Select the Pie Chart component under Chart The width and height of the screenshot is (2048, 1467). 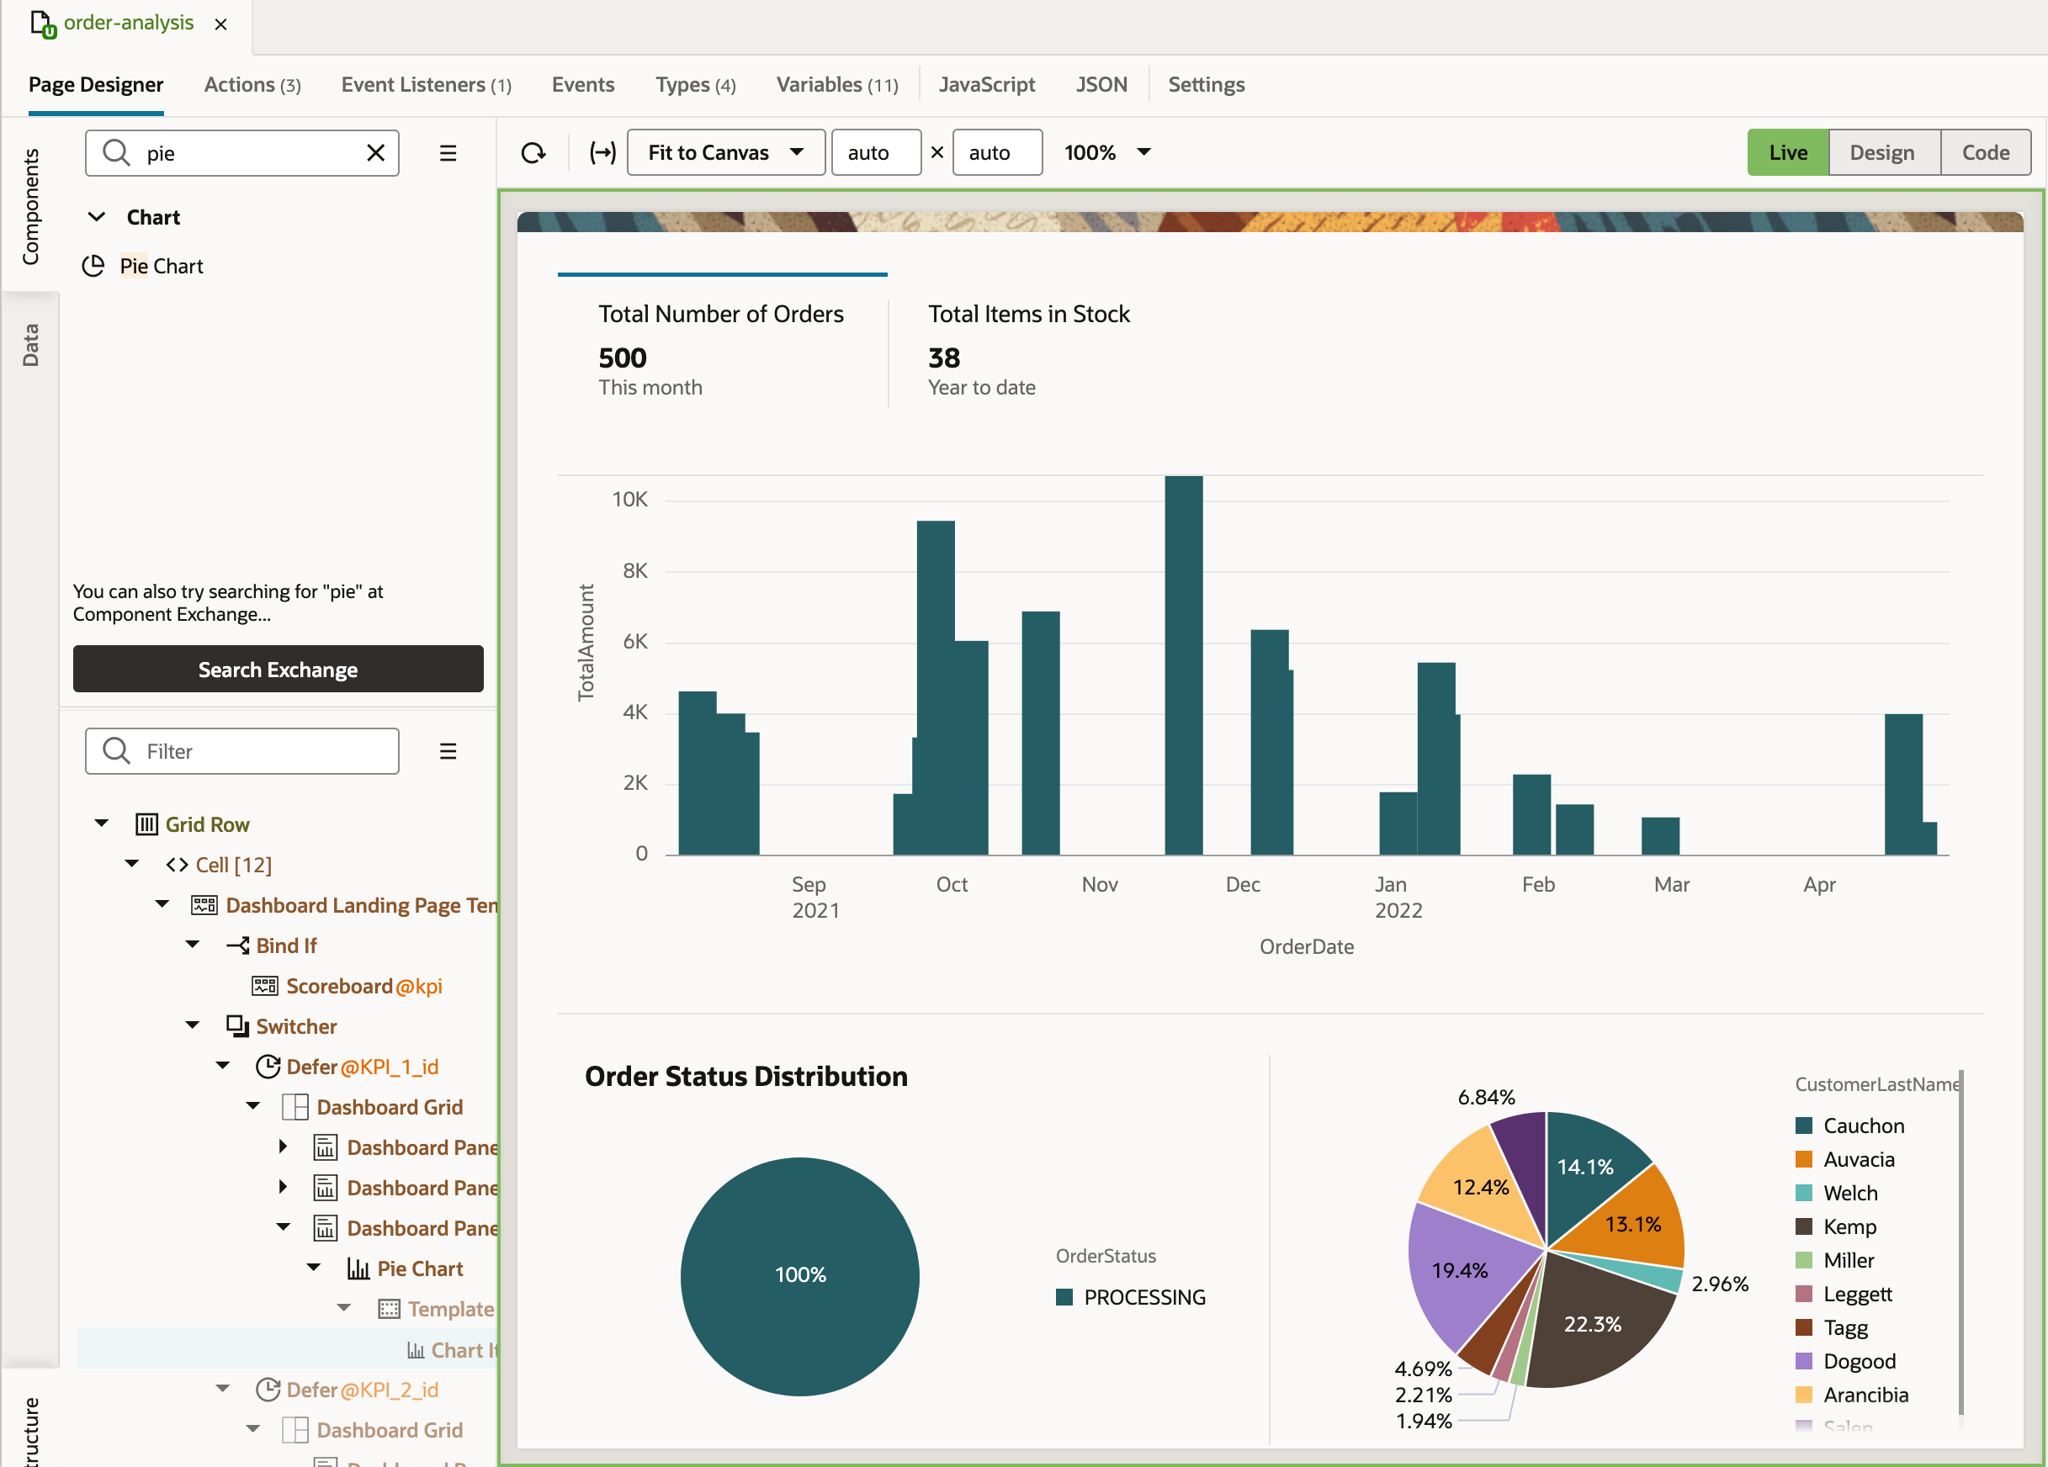coord(162,266)
